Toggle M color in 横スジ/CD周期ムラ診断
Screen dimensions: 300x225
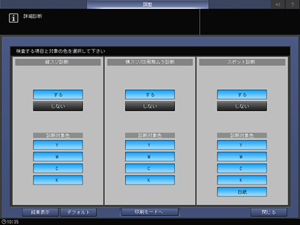150,157
